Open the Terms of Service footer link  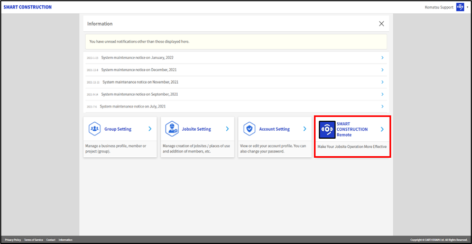33,240
